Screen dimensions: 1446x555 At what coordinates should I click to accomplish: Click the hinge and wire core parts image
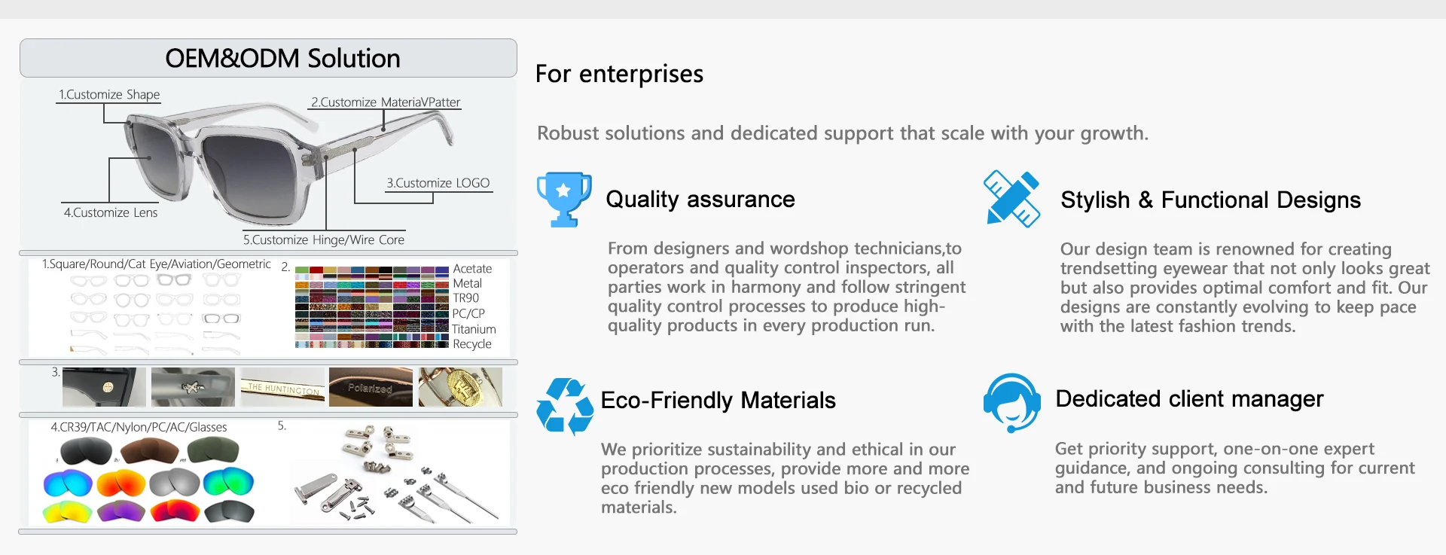pyautogui.click(x=395, y=474)
